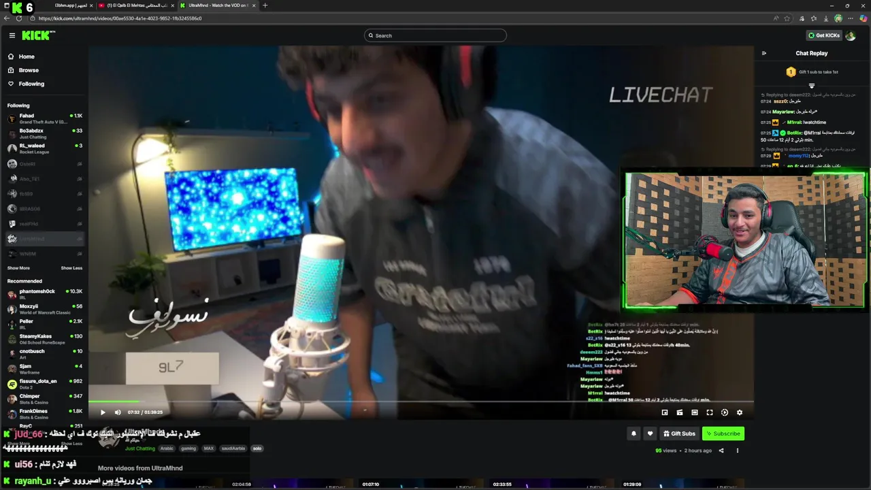This screenshot has height=490, width=871.
Task: Toggle mini player mode
Action: 680,412
